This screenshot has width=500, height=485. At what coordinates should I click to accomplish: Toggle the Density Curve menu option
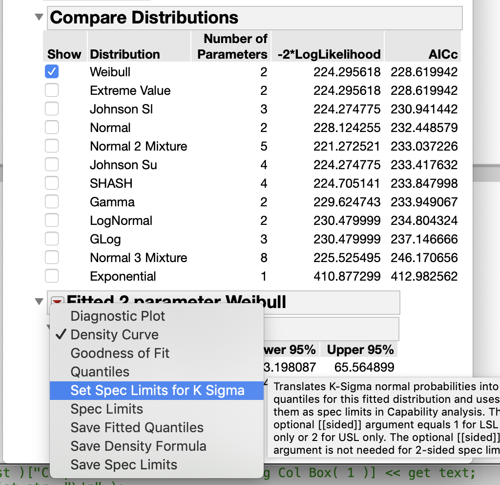(x=114, y=335)
